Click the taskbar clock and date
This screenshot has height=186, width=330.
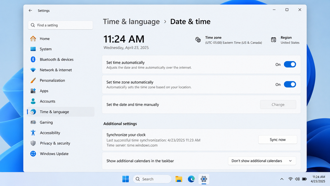click(x=318, y=179)
